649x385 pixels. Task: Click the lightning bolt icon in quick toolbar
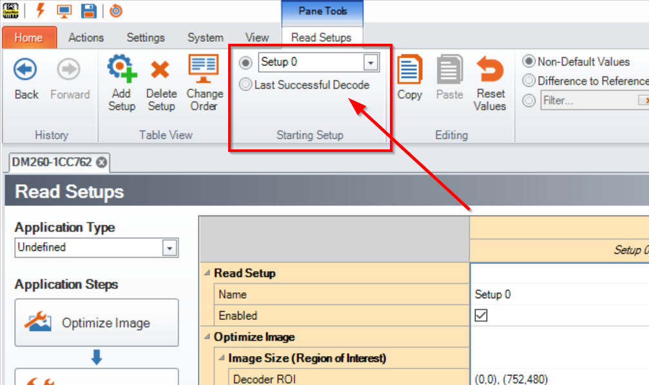click(40, 10)
